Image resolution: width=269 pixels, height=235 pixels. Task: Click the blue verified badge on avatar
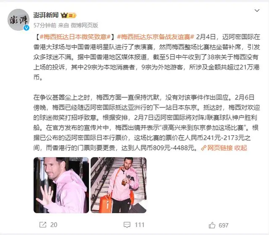point(26,27)
